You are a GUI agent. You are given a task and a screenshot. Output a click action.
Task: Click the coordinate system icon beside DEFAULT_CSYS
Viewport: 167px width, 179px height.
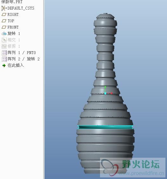tap(4, 8)
